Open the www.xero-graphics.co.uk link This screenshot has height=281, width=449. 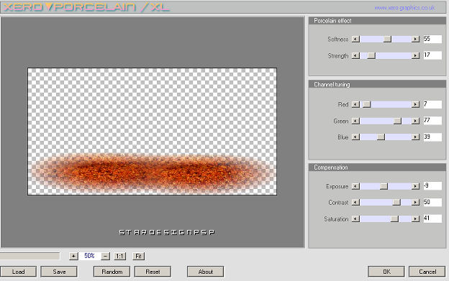pyautogui.click(x=404, y=8)
